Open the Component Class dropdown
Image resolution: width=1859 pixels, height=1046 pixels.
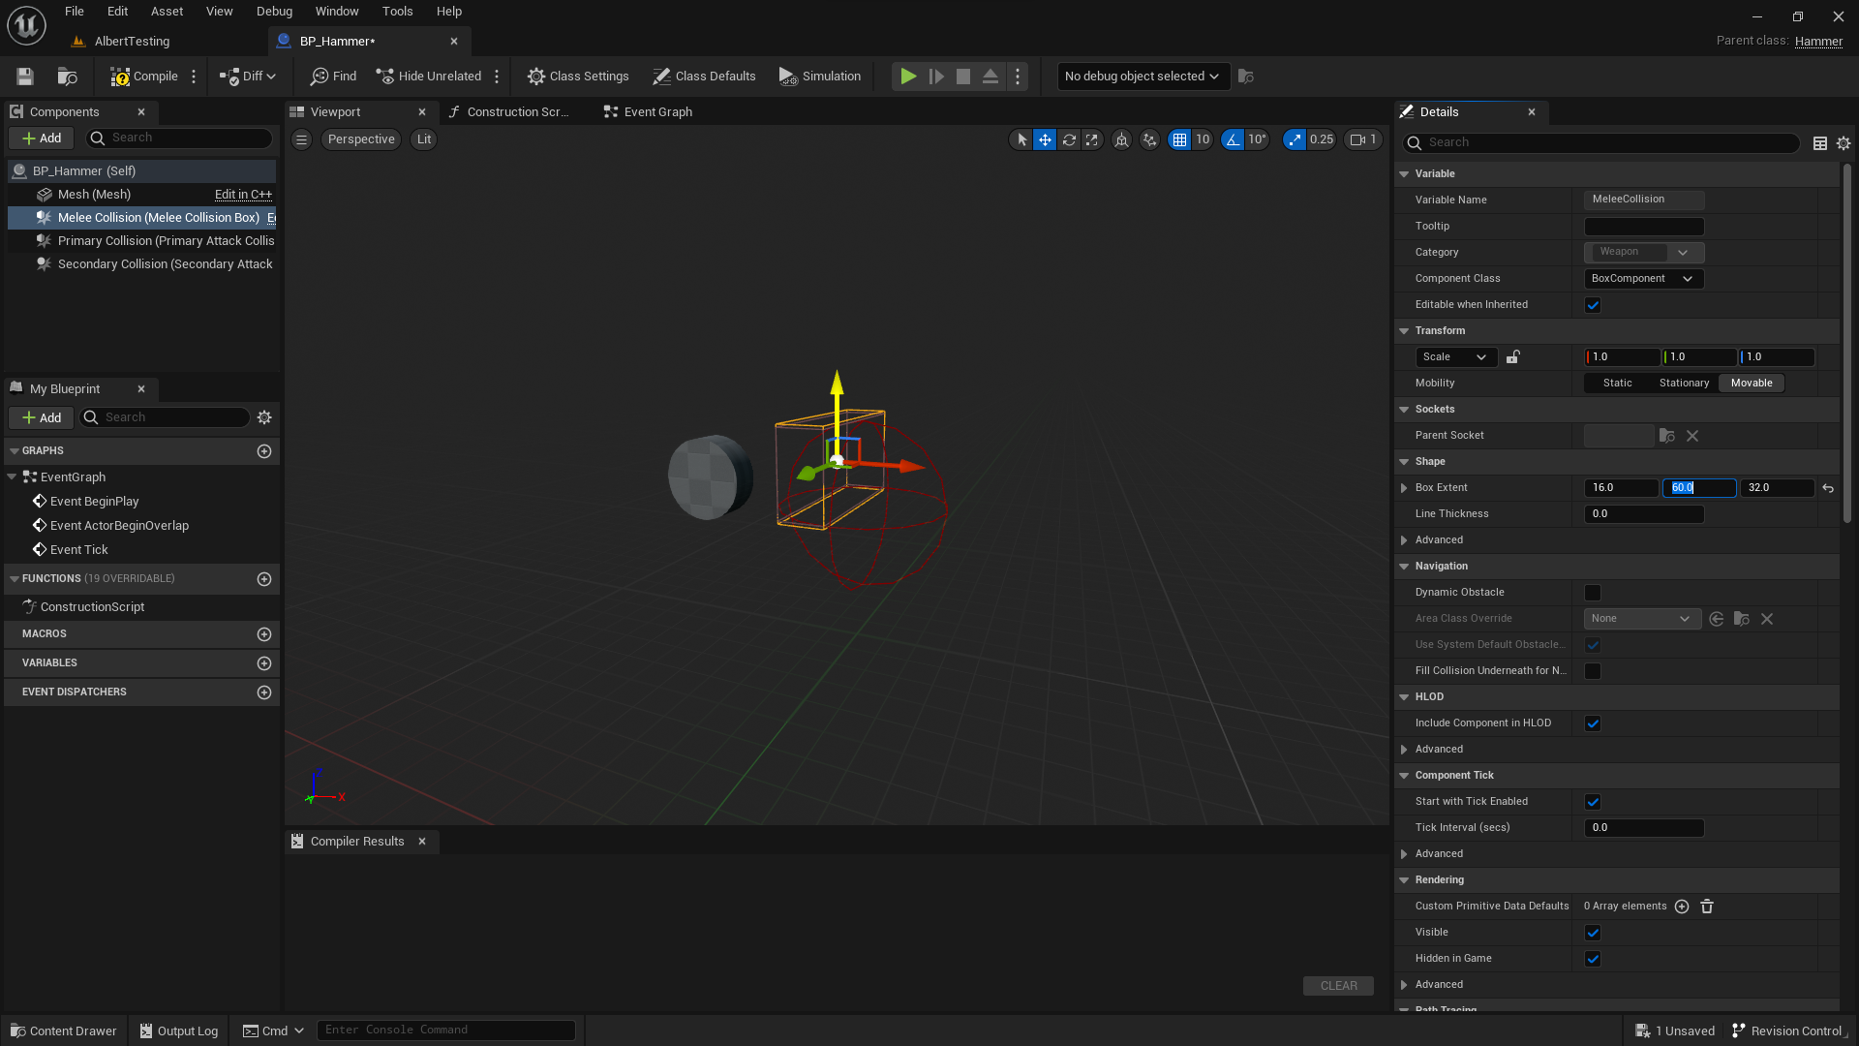(1643, 279)
